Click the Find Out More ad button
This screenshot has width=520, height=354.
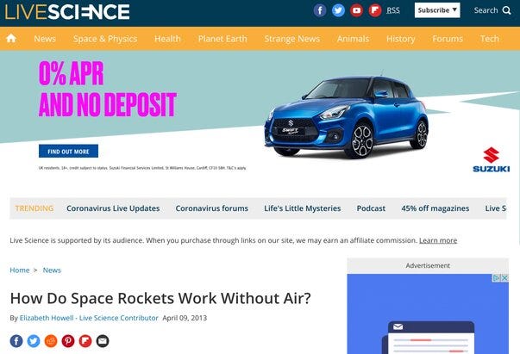(x=68, y=152)
